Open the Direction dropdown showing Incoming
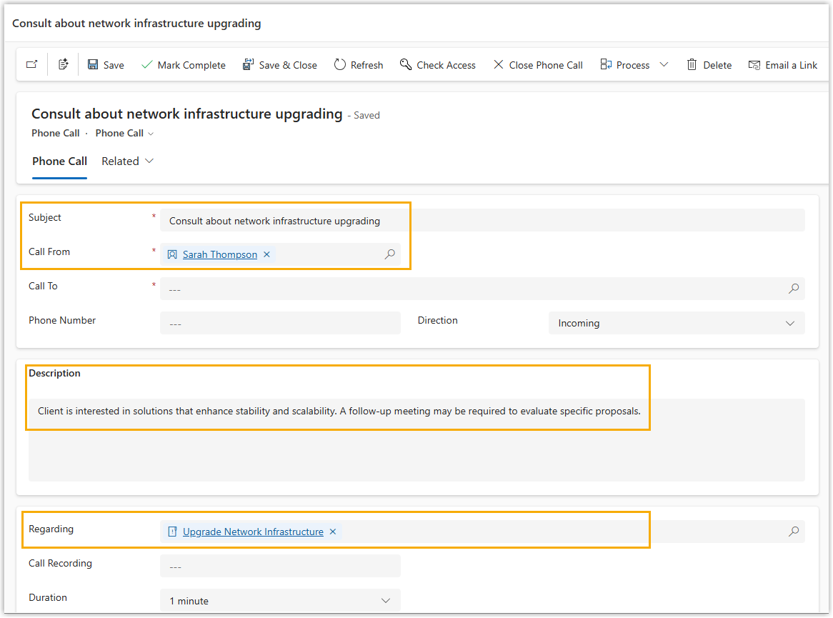 [676, 323]
